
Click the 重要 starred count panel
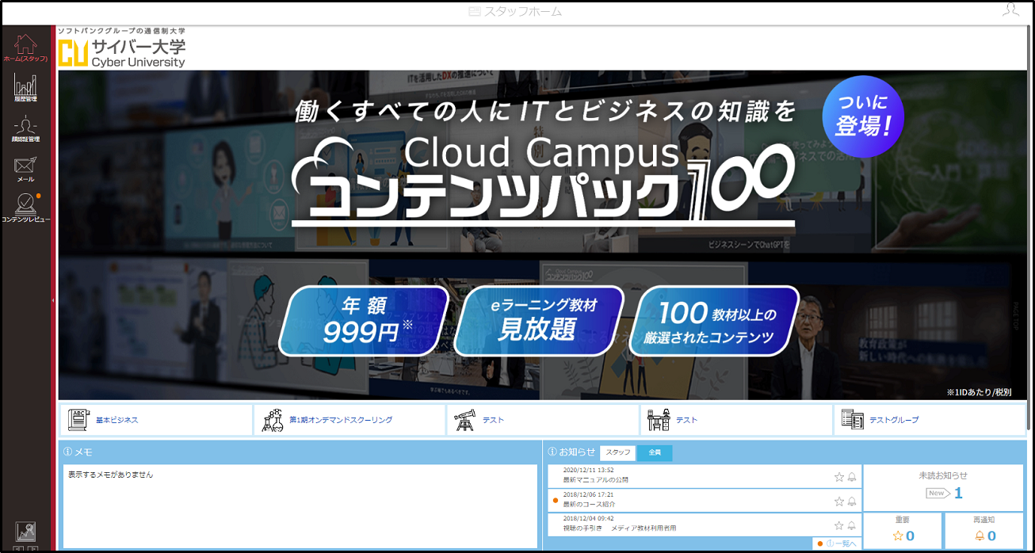(903, 530)
